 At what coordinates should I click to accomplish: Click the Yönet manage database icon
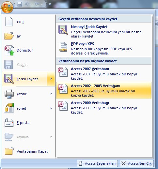tap(9, 108)
